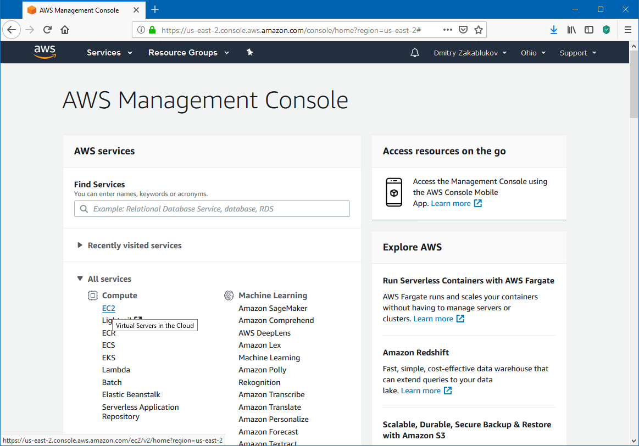The height and width of the screenshot is (446, 639).
Task: Open Amazon Translate
Action: (269, 407)
